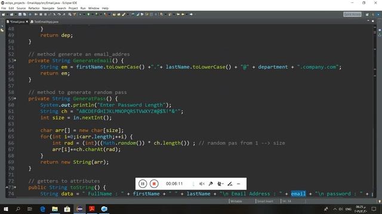This screenshot has height=214, width=382.
Task: Open the pen annotation tool in the recorder bar
Action: click(x=230, y=184)
